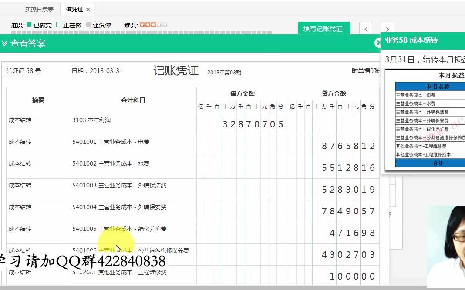465x290 pixels.
Task: Select the next-page right arrow button
Action: [387, 28]
